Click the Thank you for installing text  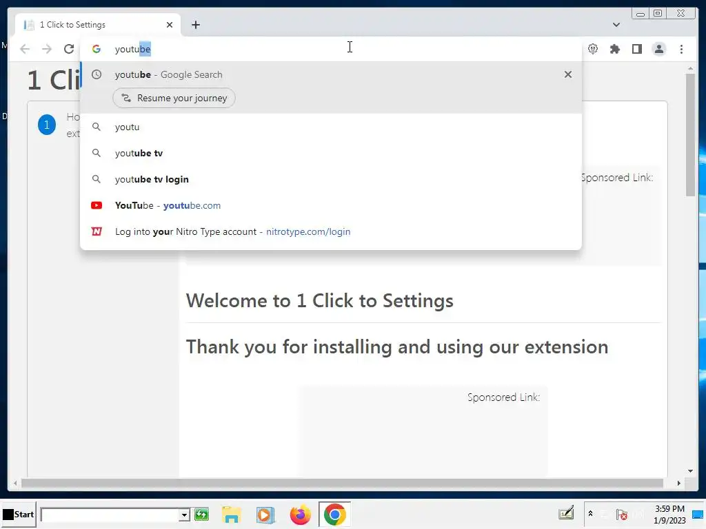(x=396, y=347)
